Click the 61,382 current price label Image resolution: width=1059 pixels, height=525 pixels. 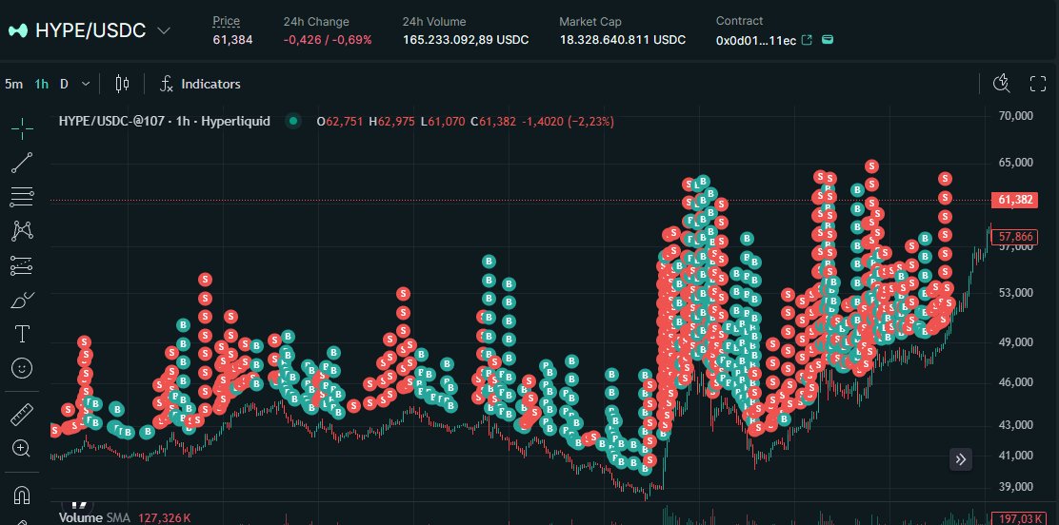click(x=1014, y=200)
